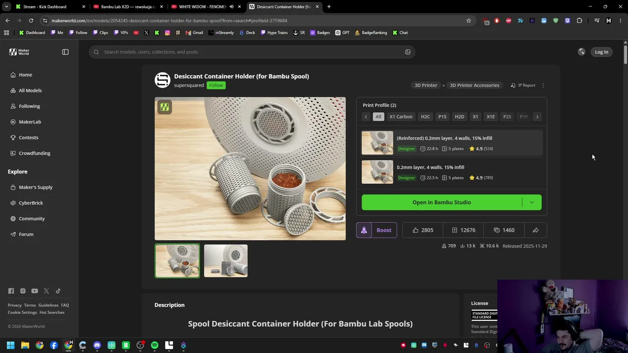This screenshot has width=628, height=353.
Task: Open the Privacy footer link
Action: [15, 305]
